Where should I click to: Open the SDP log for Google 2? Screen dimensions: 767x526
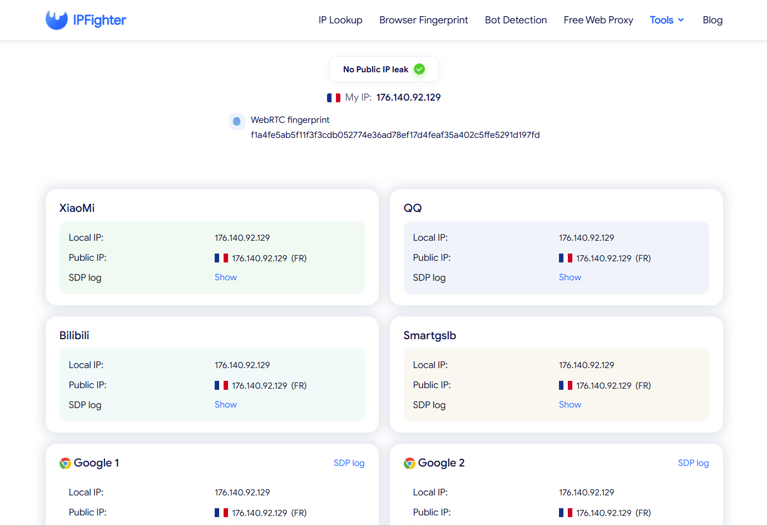click(693, 463)
